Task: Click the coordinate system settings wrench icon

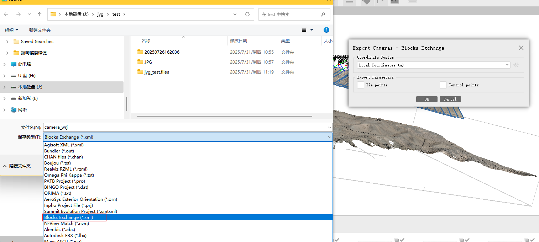Action: pyautogui.click(x=516, y=65)
